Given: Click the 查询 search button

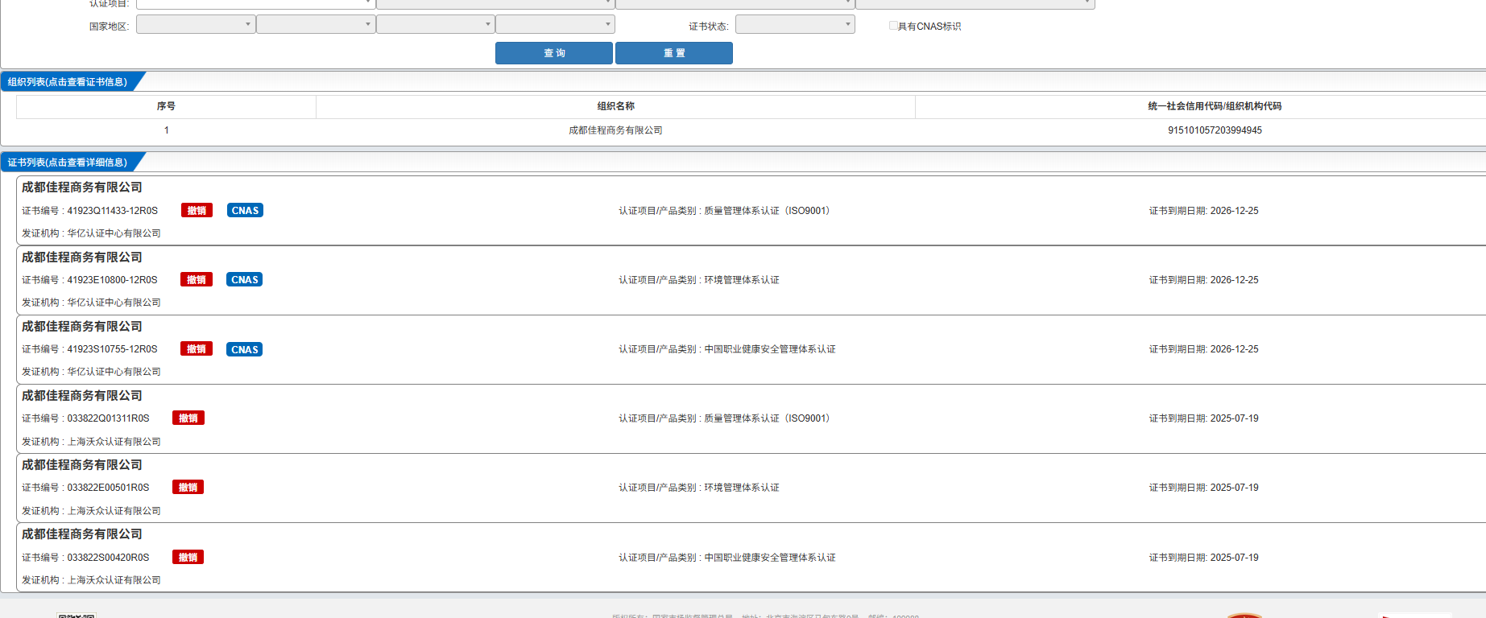Looking at the screenshot, I should coord(554,53).
